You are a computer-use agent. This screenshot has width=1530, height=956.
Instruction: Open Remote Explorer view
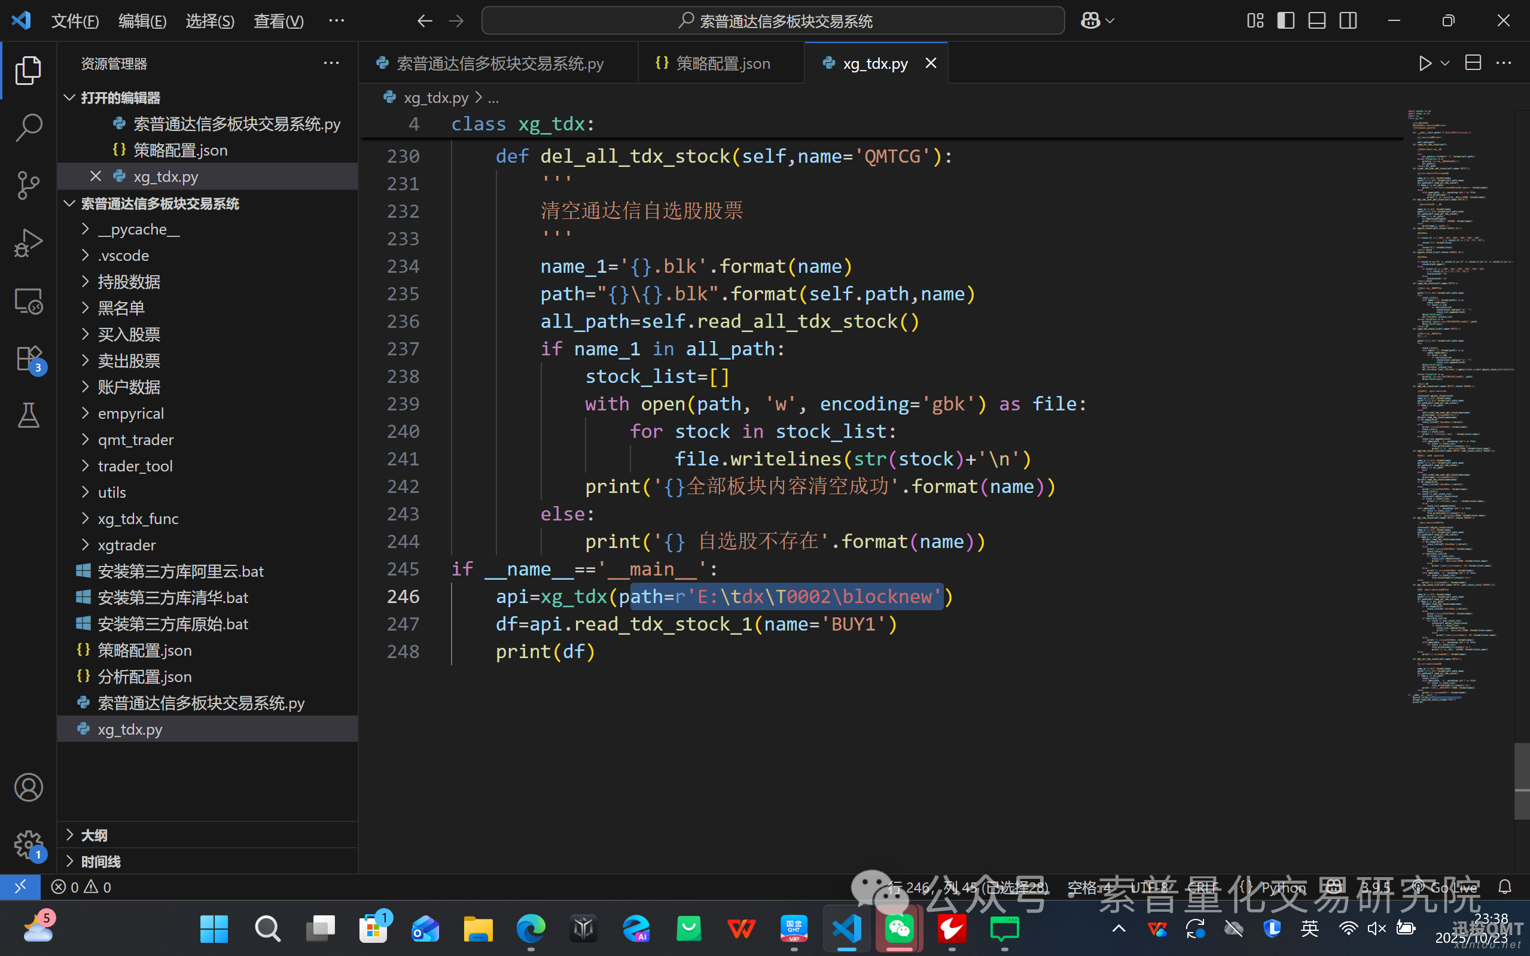coord(28,301)
